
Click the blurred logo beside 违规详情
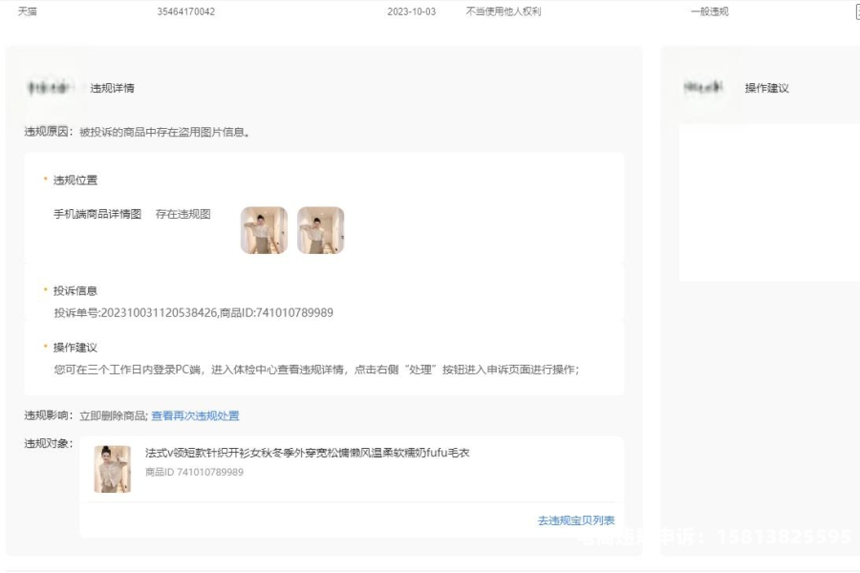click(x=50, y=88)
